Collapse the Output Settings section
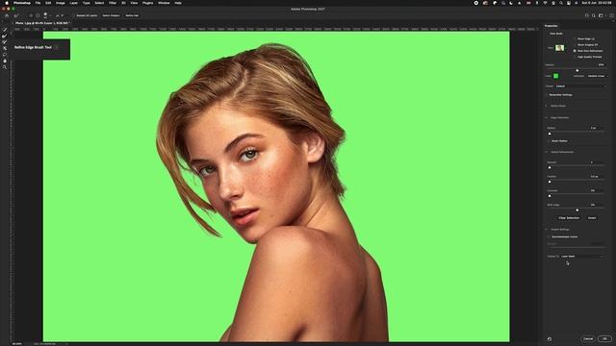 click(547, 229)
